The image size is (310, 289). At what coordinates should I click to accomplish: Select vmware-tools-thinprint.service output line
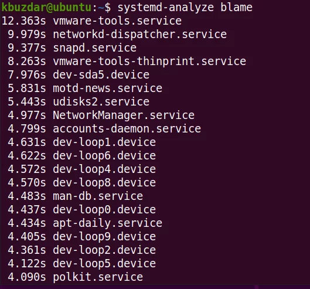point(127,61)
